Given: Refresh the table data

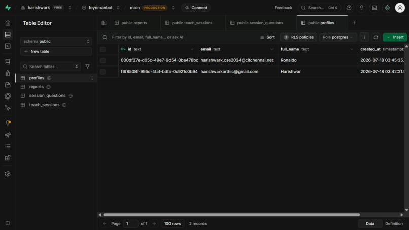Looking at the screenshot, I should pyautogui.click(x=376, y=37).
